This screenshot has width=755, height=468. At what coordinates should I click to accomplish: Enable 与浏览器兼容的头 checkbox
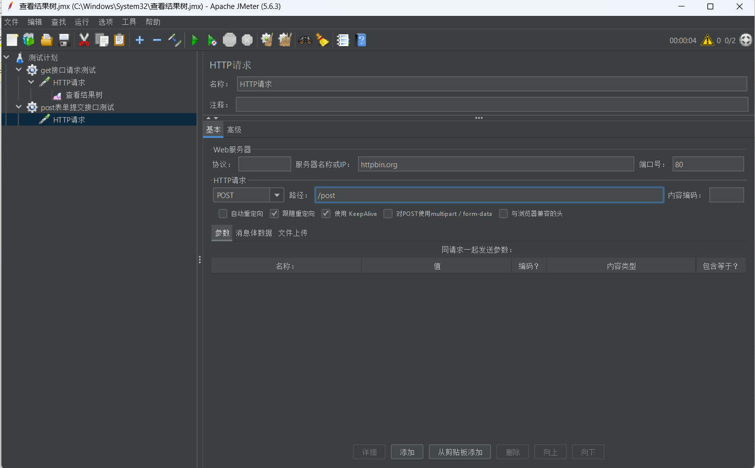(503, 213)
